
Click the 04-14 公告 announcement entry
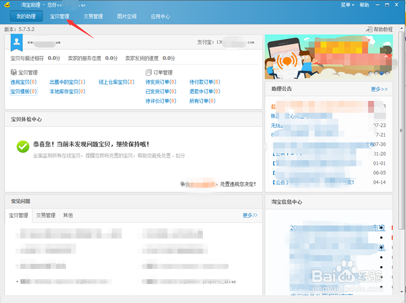point(328,182)
